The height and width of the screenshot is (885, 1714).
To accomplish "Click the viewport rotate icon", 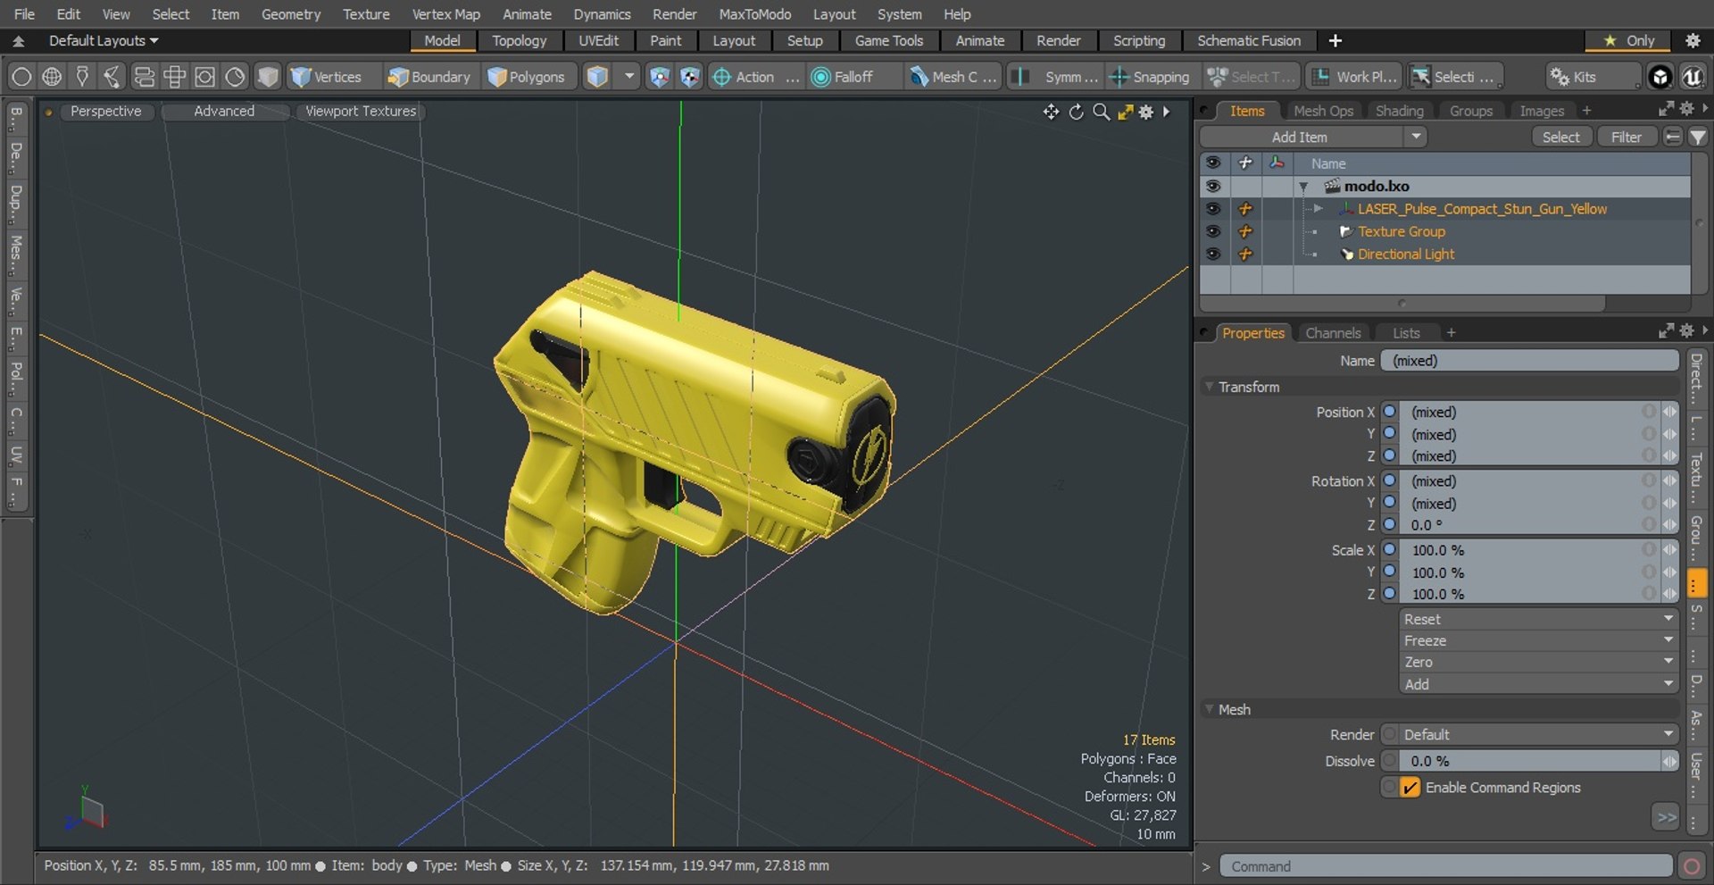I will pyautogui.click(x=1077, y=112).
